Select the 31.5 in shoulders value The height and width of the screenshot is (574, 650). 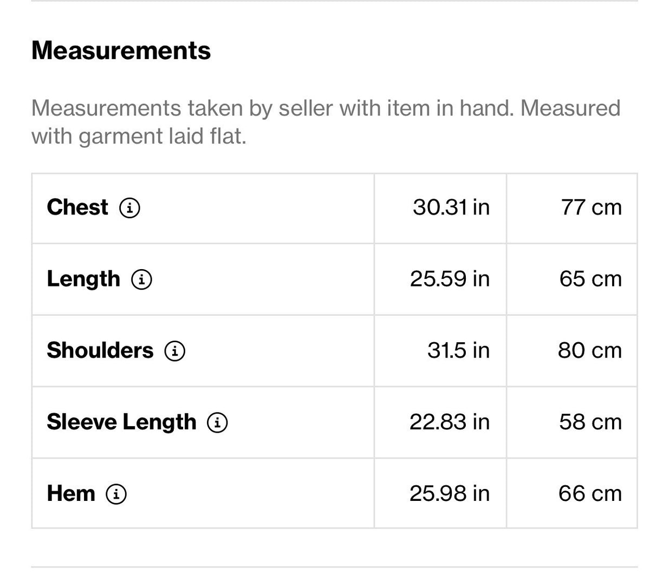click(458, 350)
